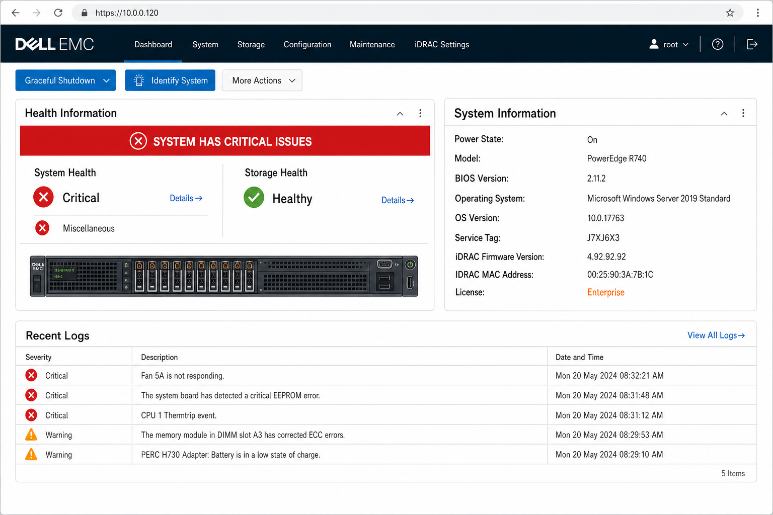Switch to the System tab
Screen dimensions: 773x515
205,44
